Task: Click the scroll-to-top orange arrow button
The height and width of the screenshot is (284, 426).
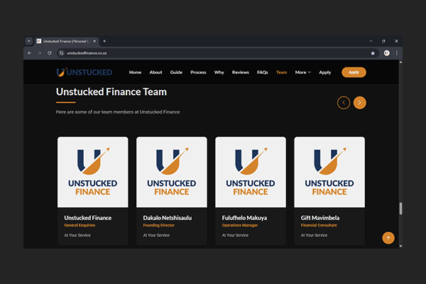Action: click(x=388, y=238)
